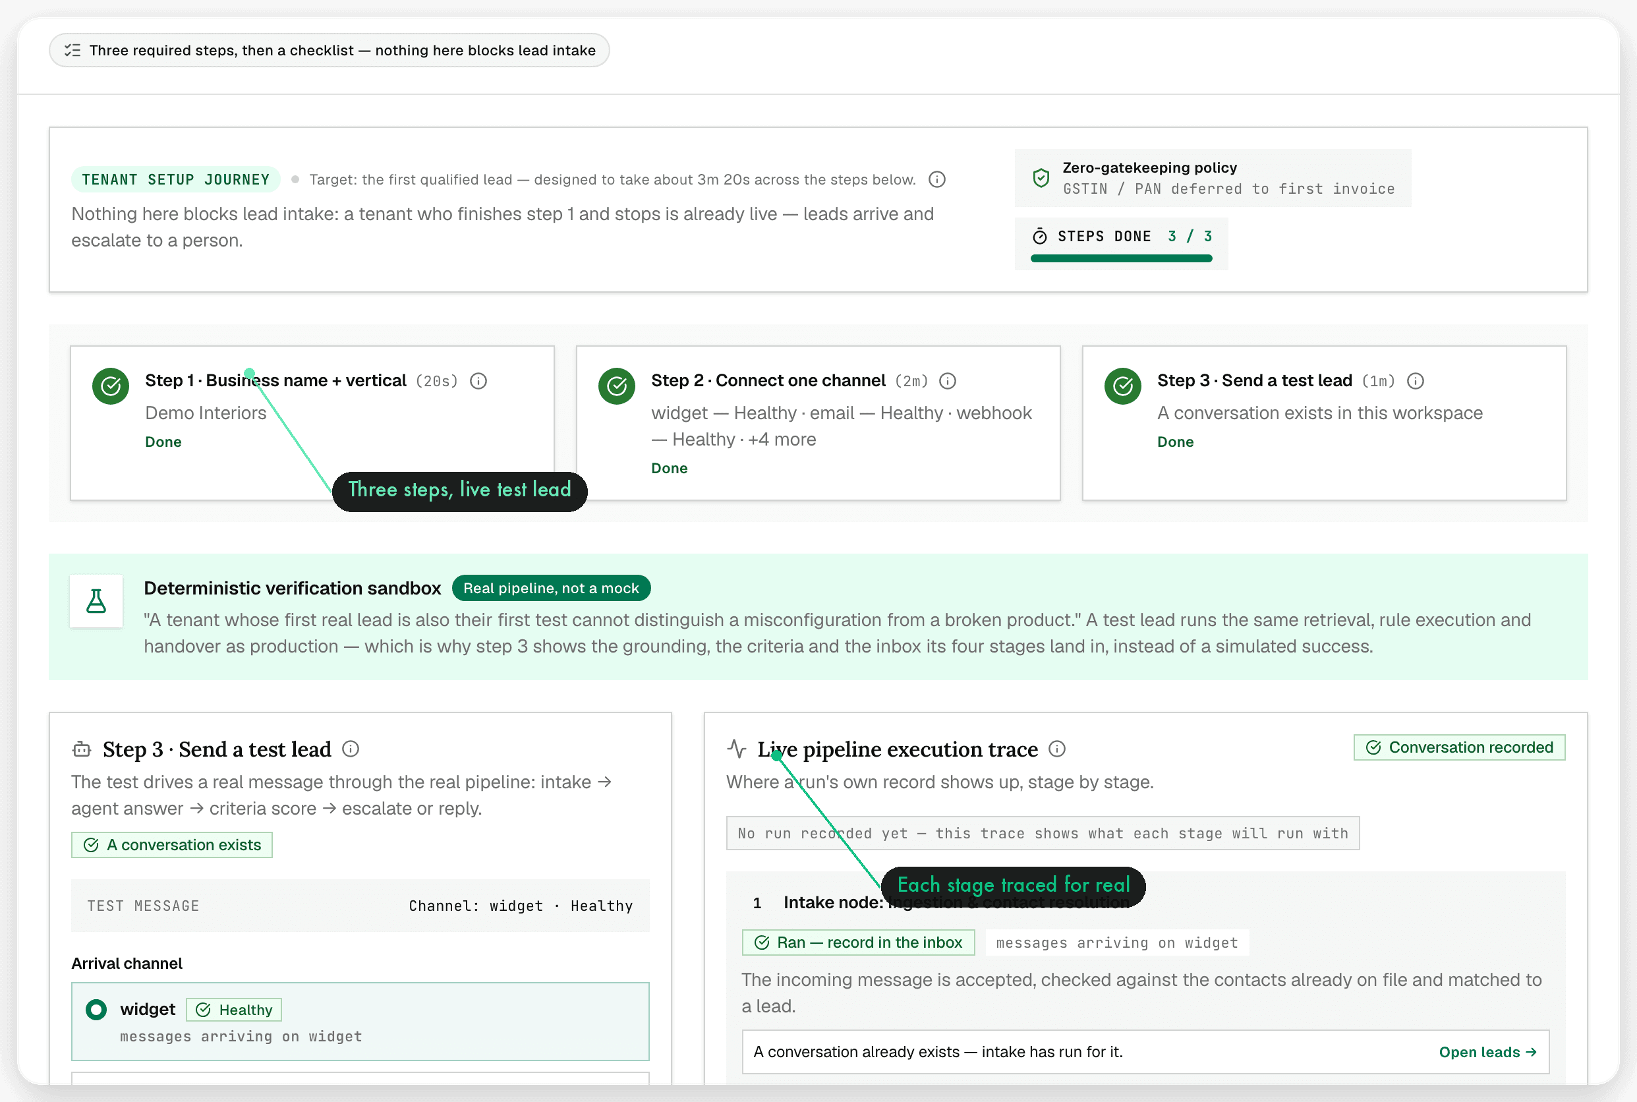The height and width of the screenshot is (1102, 1637).
Task: Click the green check circle on Step 2
Action: pos(617,386)
